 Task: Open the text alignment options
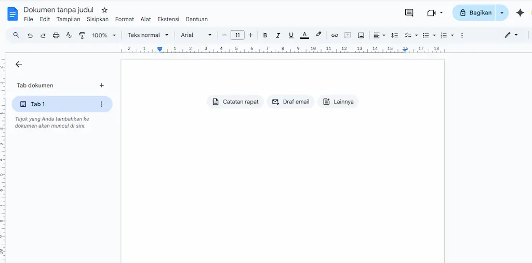379,35
